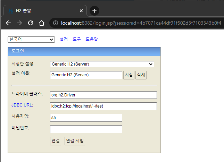Click the 연결 button
Viewport: 224px width, 162px height.
(x=56, y=141)
